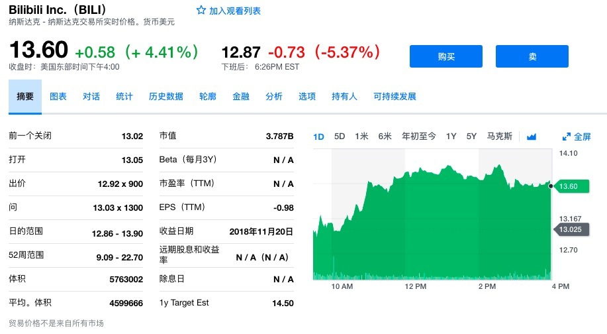Open the 统计 statistics tab
Viewport: 607px width, 334px height.
(x=124, y=97)
